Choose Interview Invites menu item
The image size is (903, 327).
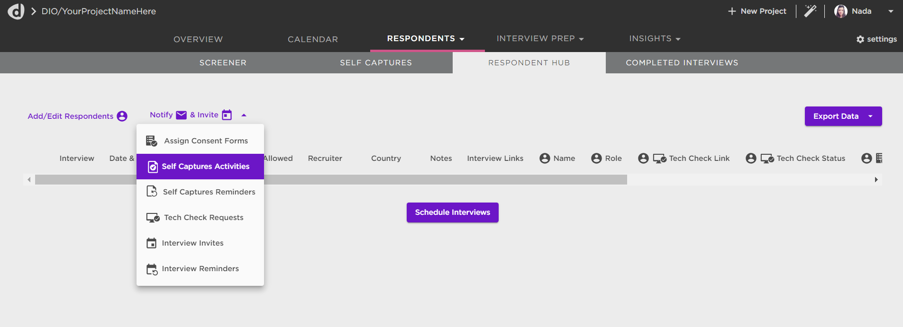200,243
